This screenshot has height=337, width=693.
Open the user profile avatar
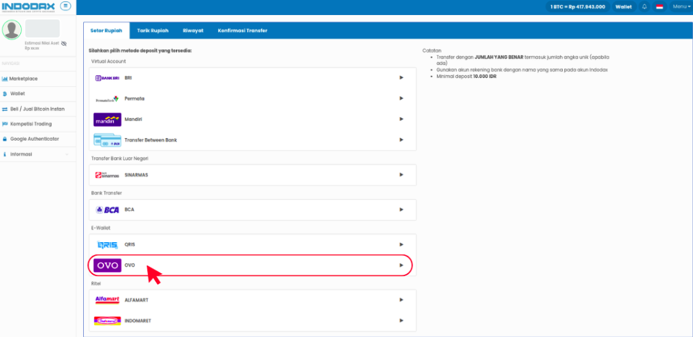click(12, 29)
